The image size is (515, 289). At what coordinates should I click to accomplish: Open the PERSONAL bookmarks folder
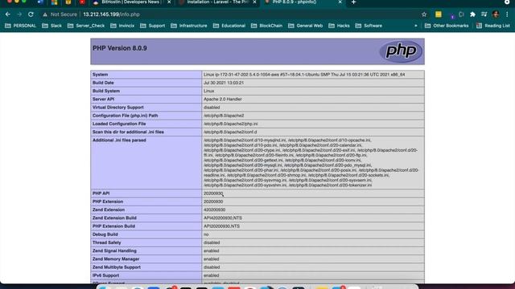[21, 26]
